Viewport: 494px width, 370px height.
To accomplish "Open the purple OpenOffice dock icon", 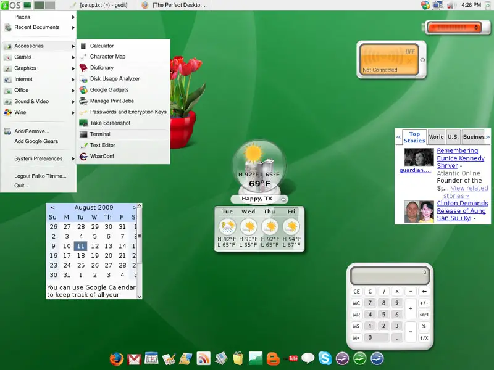I will pos(343,358).
